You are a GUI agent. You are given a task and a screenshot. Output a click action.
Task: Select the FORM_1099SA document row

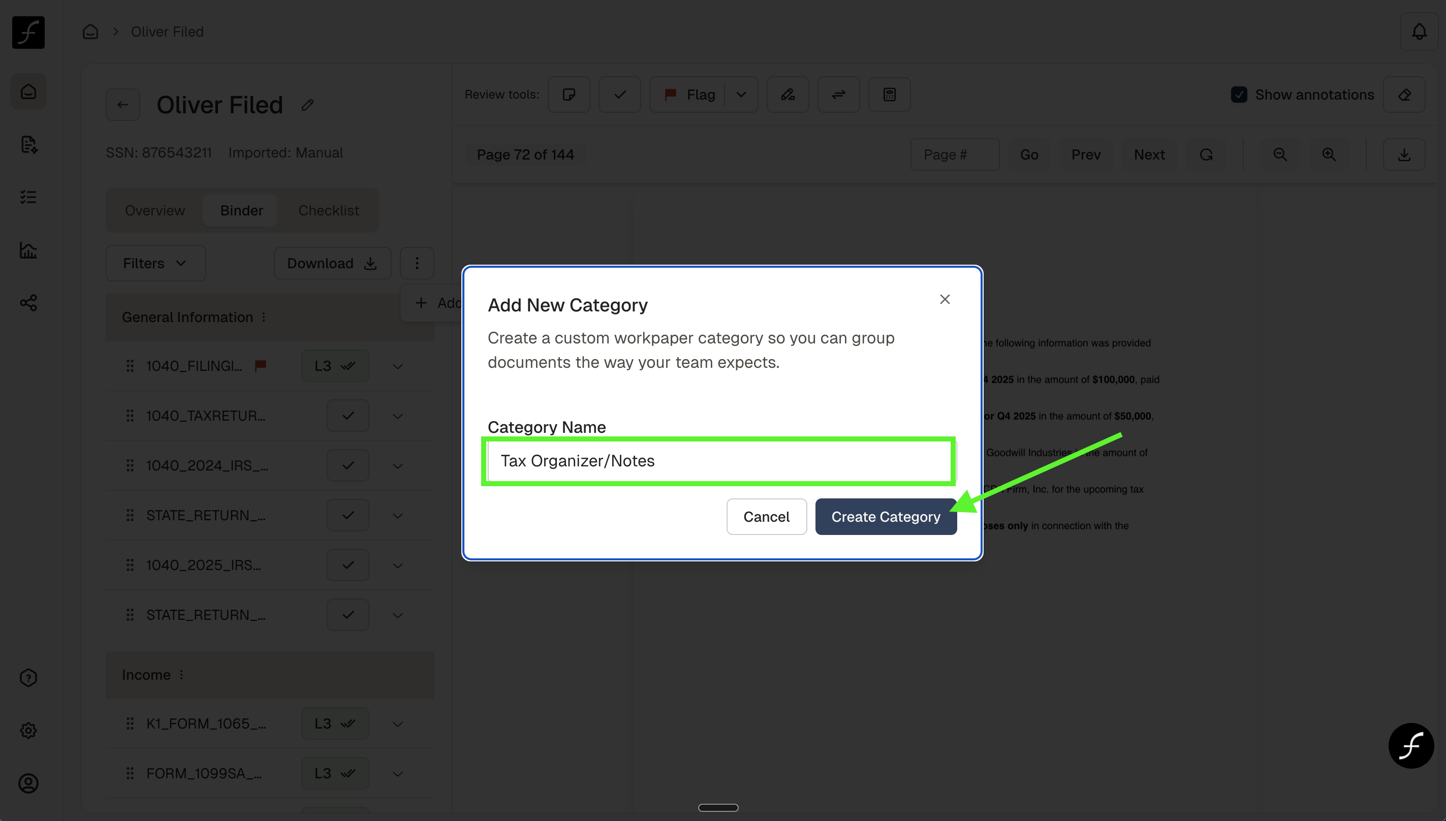point(270,773)
